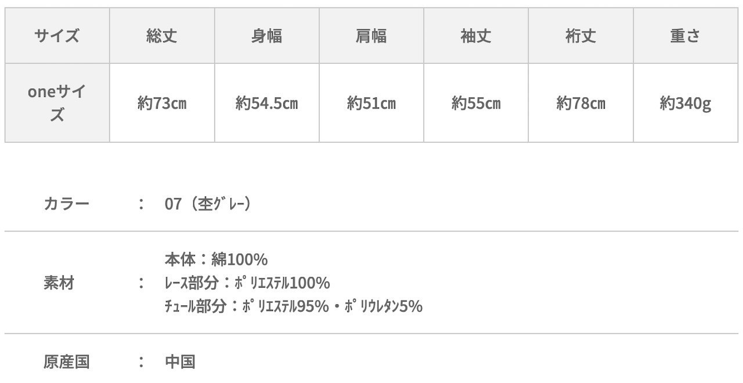This screenshot has height=383, width=743.
Task: Click the 約78cm value cell
Action: (580, 103)
